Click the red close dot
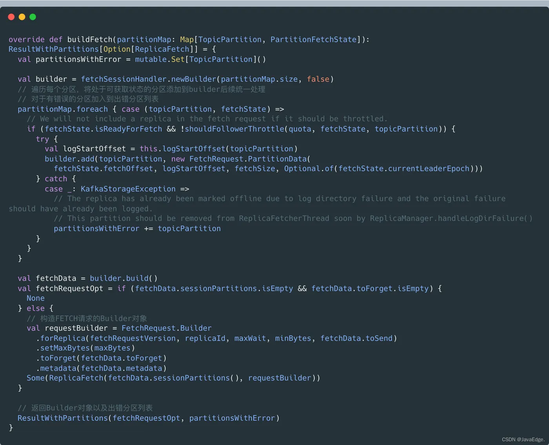 click(x=11, y=17)
